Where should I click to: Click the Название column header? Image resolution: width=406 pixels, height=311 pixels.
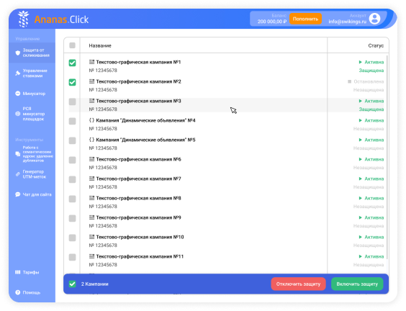[x=100, y=45]
